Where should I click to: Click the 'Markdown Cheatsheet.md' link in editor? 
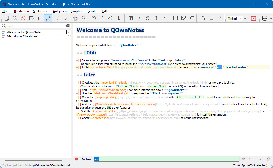click(x=111, y=93)
